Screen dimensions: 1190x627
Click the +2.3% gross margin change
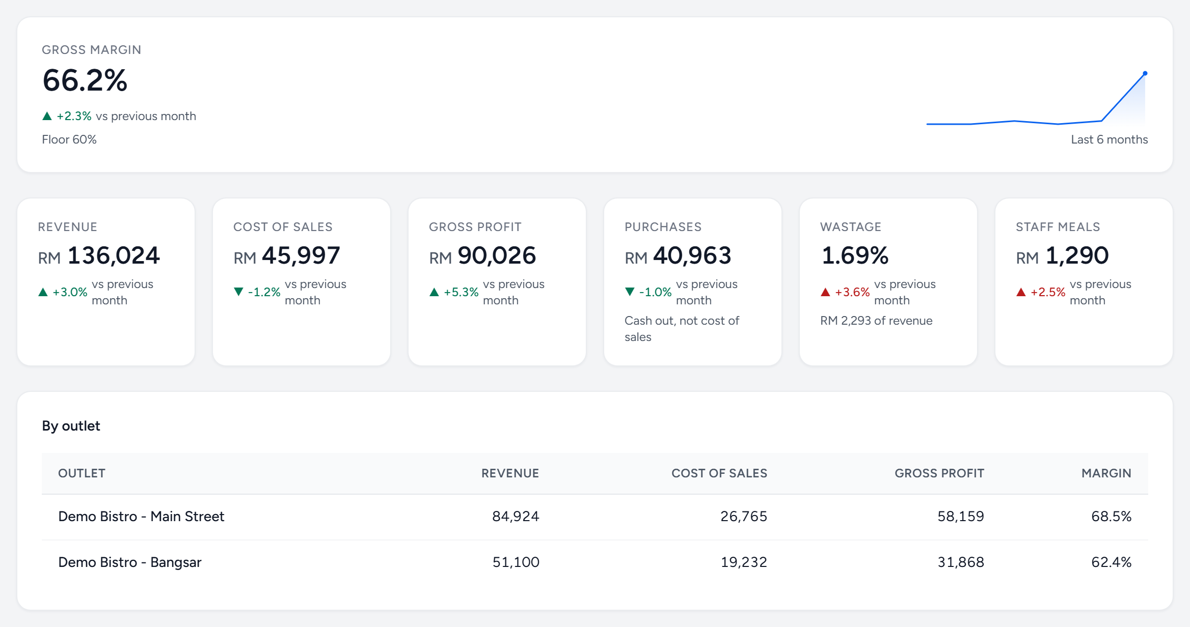click(x=74, y=116)
